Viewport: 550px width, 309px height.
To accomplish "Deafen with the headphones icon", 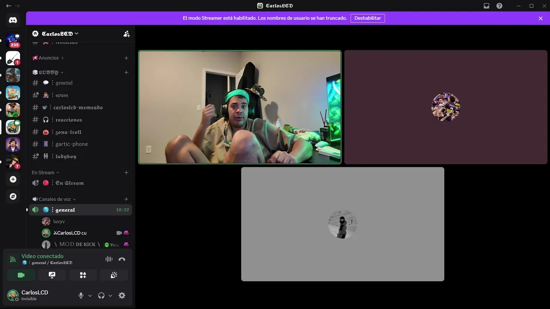I will click(101, 295).
